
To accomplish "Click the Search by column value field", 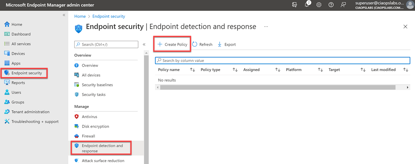I will pos(282,61).
